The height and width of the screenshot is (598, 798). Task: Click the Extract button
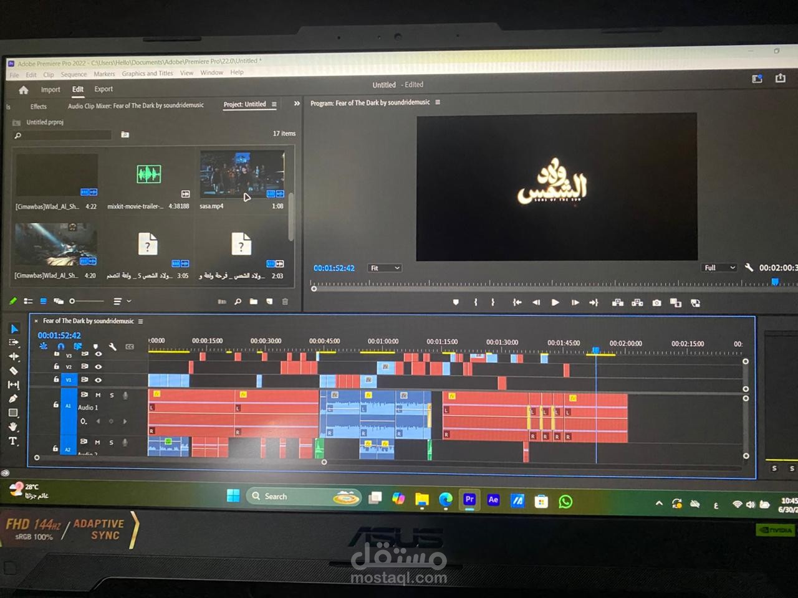637,303
